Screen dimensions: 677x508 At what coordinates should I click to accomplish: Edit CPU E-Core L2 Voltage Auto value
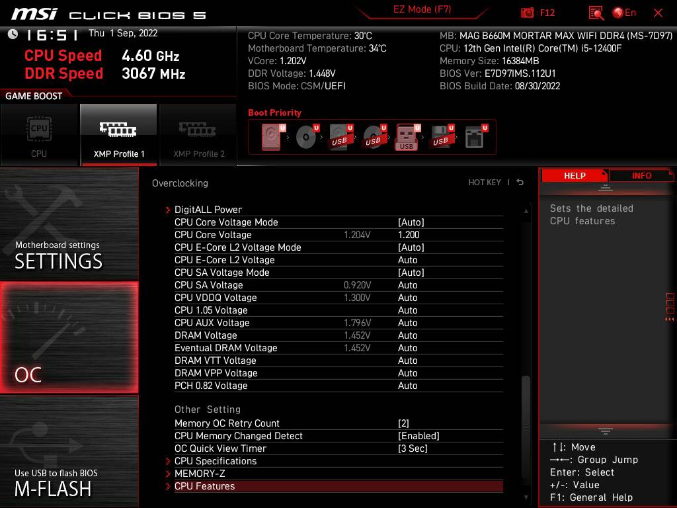(x=407, y=259)
